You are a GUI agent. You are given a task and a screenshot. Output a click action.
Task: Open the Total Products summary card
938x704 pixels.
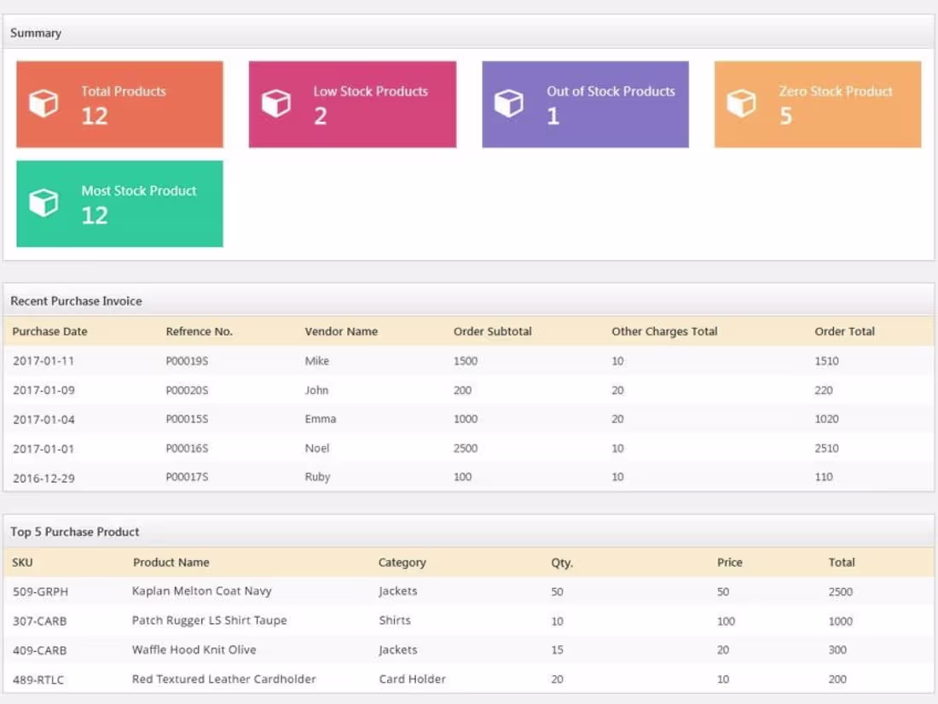[x=119, y=102]
